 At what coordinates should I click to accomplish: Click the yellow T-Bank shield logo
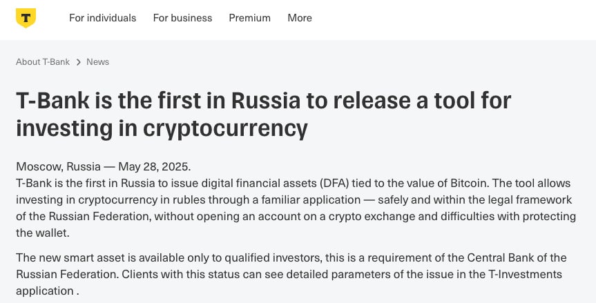tap(26, 18)
